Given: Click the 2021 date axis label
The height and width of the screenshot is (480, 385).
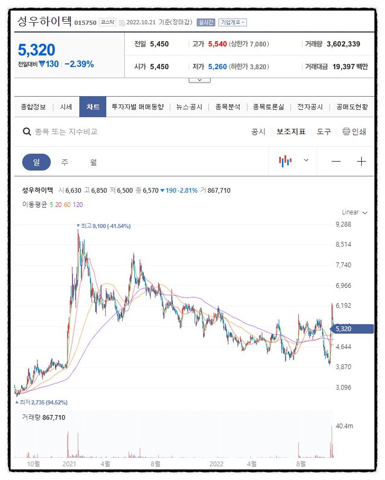Looking at the screenshot, I should tap(69, 464).
